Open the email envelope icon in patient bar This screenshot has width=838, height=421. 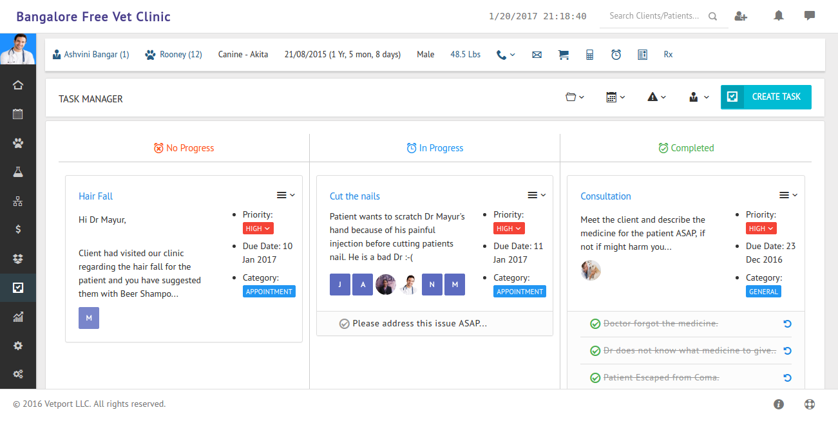[x=537, y=54]
